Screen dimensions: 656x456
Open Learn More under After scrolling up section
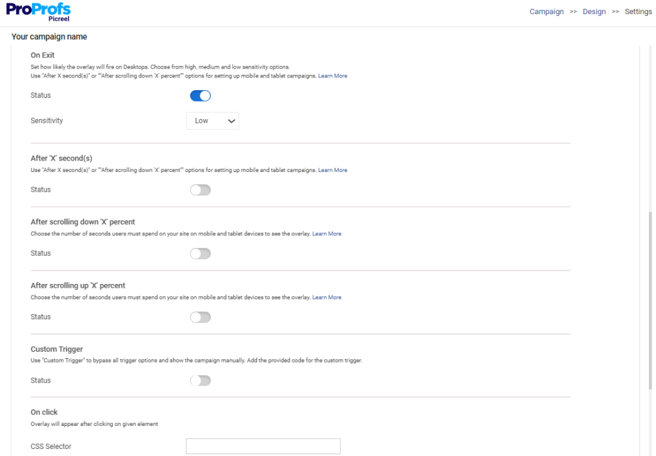click(x=327, y=297)
